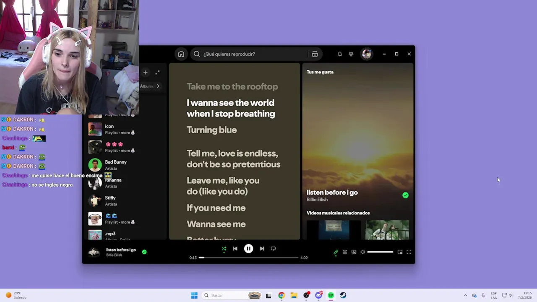The width and height of the screenshot is (537, 302).
Task: Pause the playing song
Action: 248,249
